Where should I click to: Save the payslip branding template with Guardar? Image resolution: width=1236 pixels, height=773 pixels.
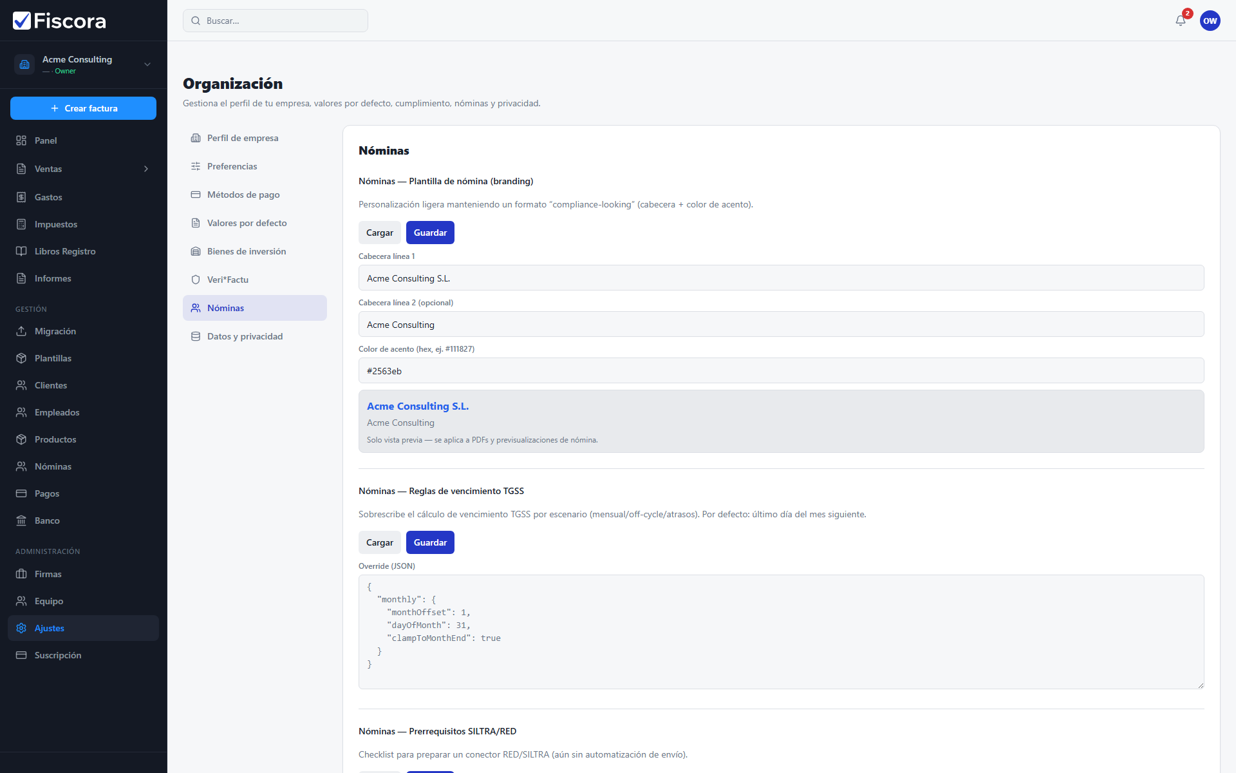(x=430, y=233)
